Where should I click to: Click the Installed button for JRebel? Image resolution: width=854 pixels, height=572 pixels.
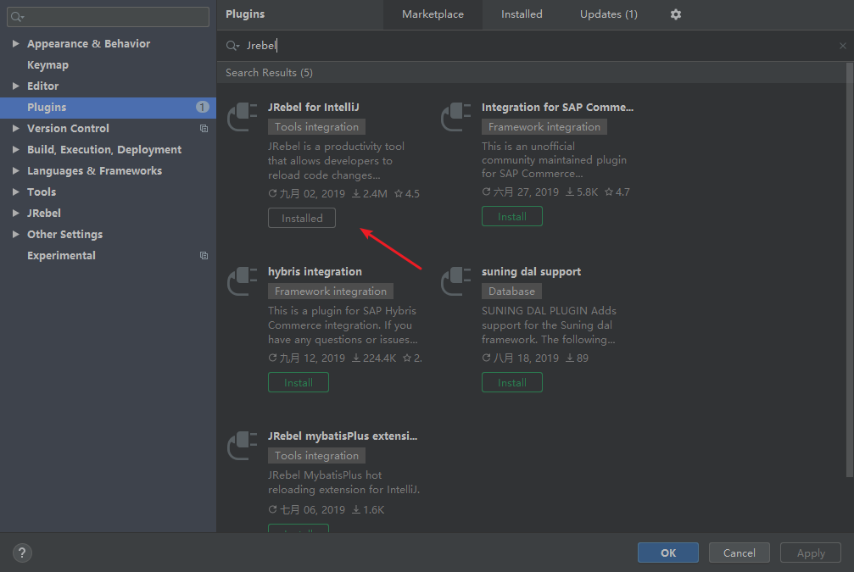(302, 219)
